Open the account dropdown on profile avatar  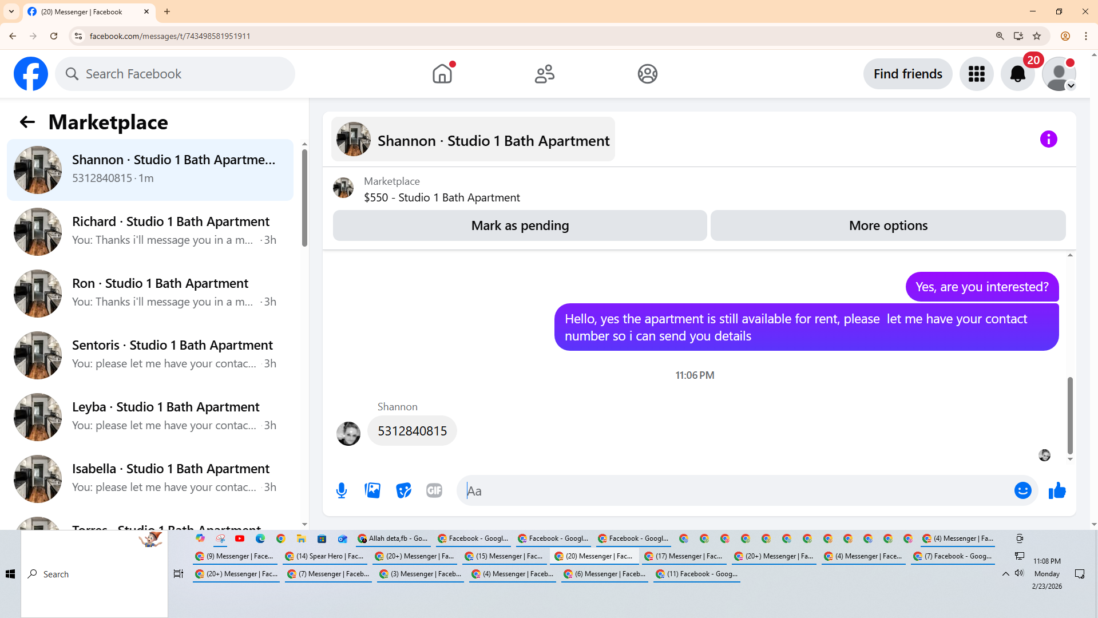(x=1071, y=86)
